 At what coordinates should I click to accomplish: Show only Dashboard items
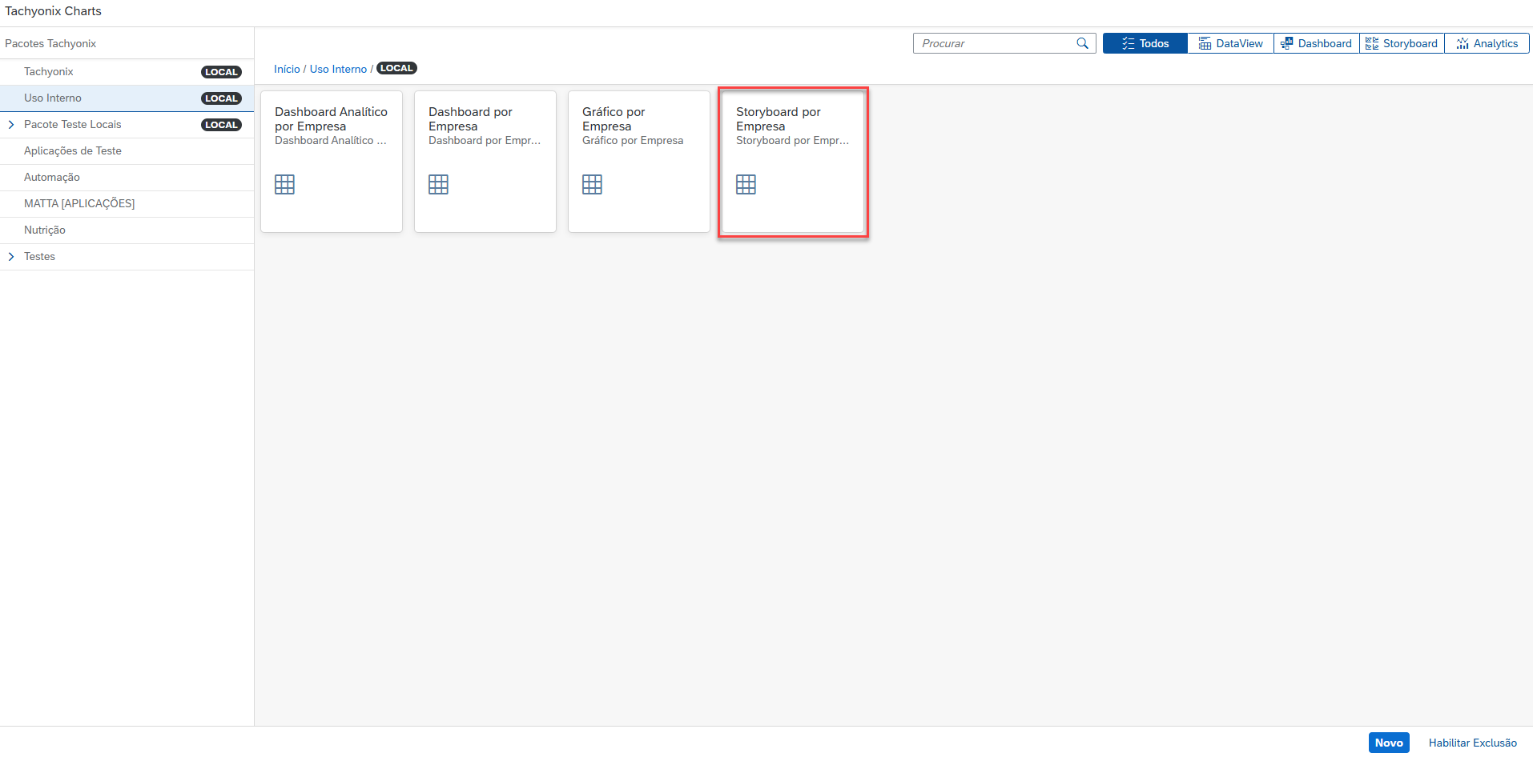tap(1316, 43)
